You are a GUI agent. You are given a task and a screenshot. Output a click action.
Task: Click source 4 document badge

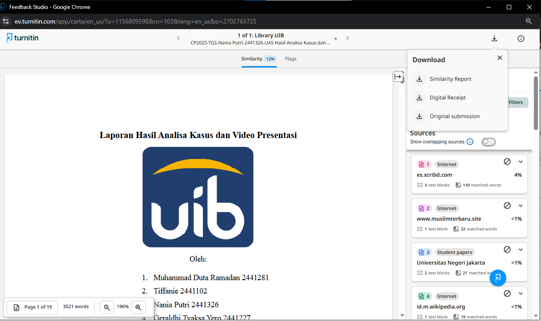424,296
